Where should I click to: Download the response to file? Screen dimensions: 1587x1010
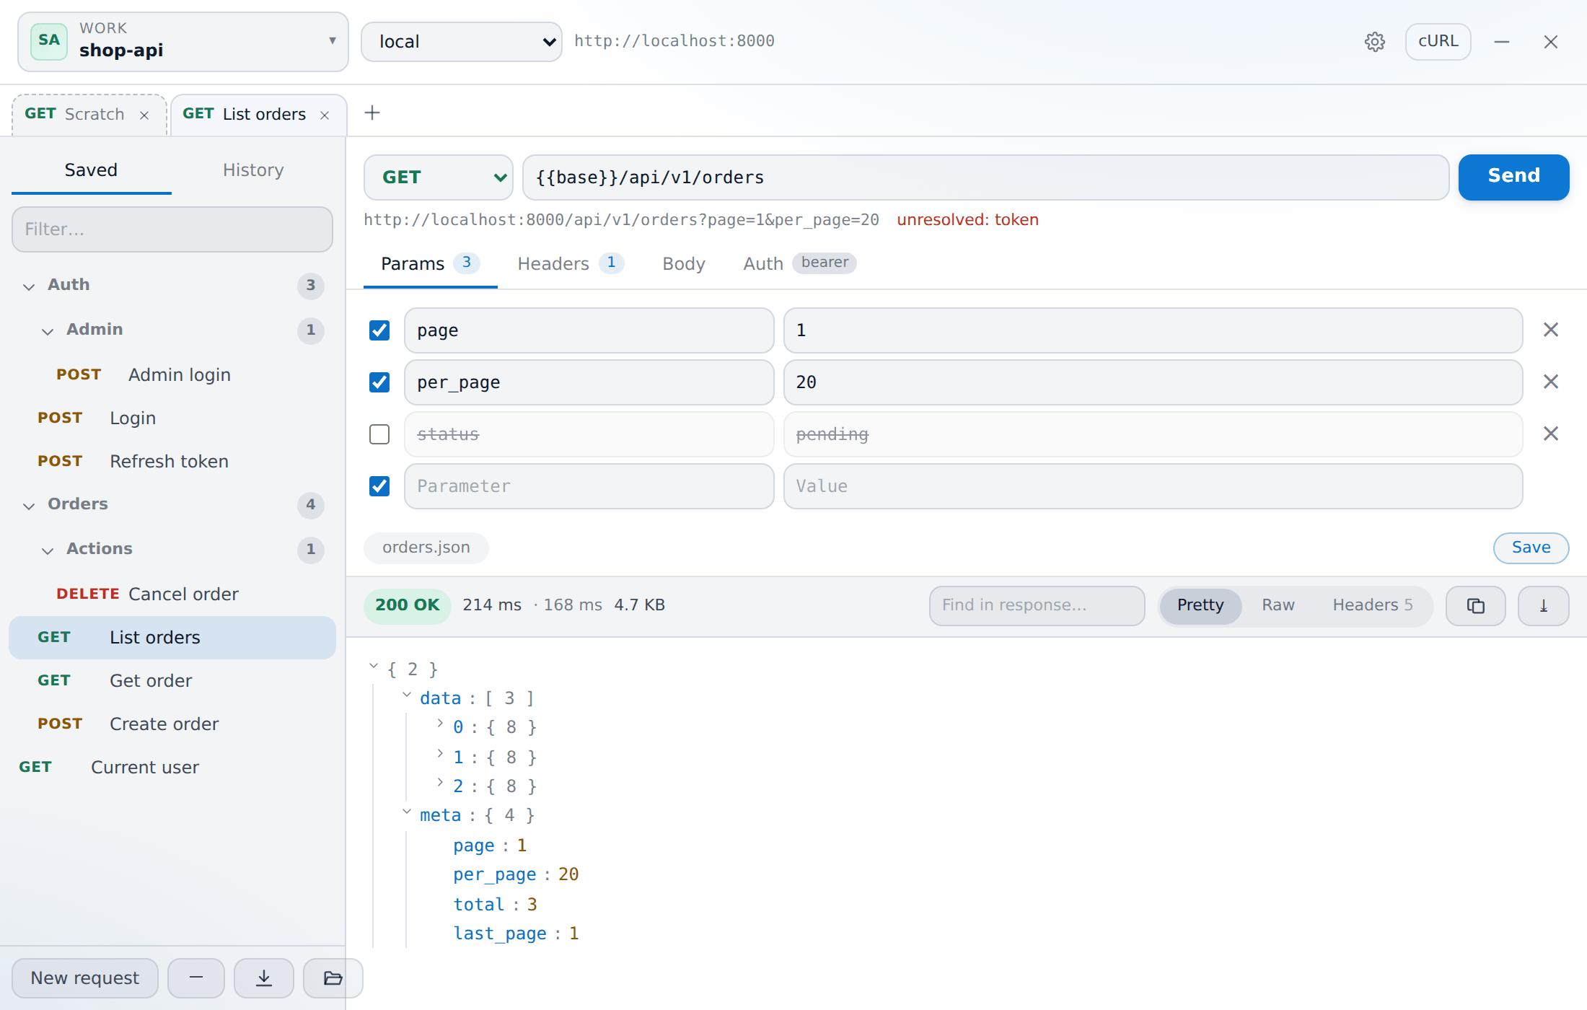pos(1543,605)
